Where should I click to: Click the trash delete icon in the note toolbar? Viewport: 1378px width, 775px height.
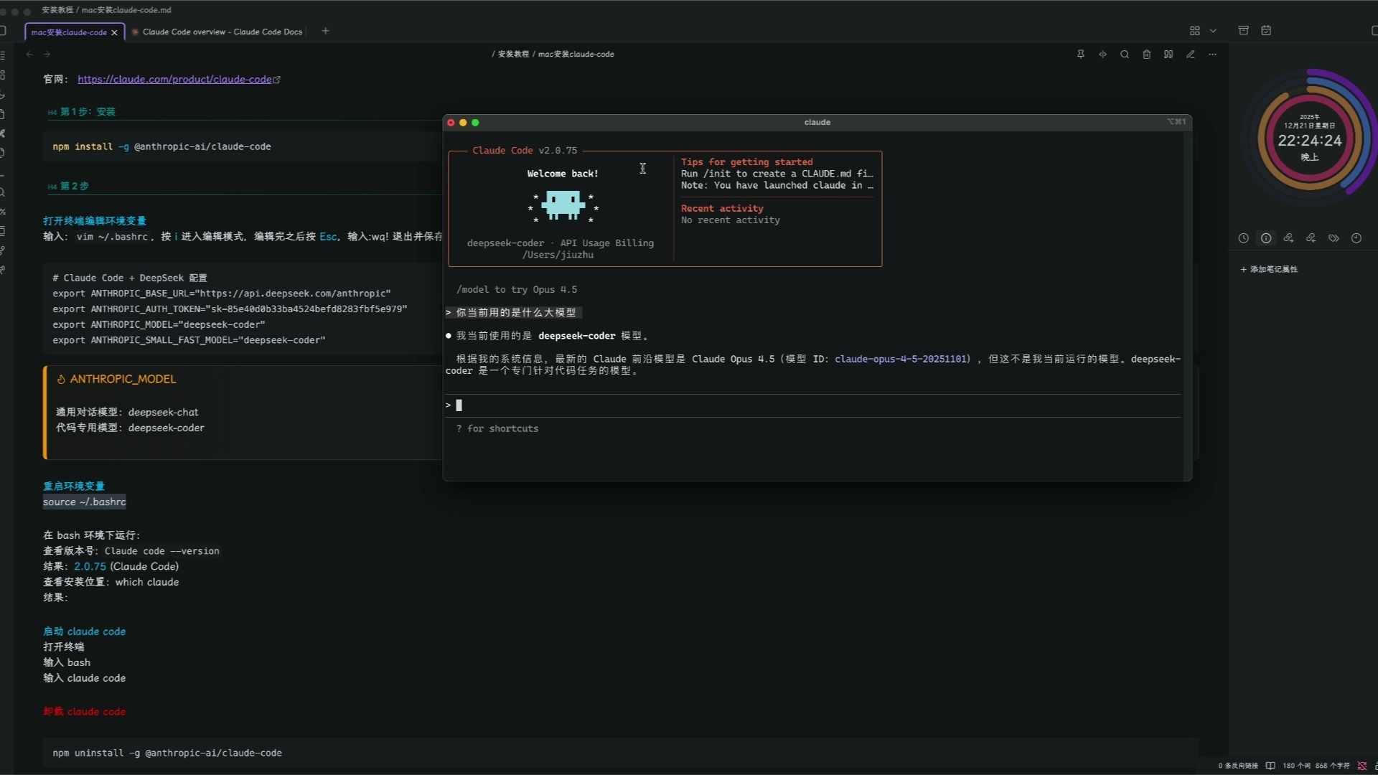tap(1147, 55)
